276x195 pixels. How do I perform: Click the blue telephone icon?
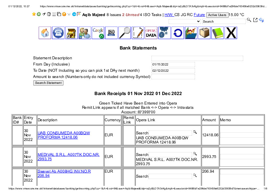tap(58, 33)
